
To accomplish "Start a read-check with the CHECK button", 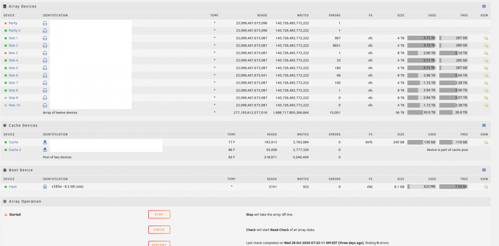I will [159, 230].
